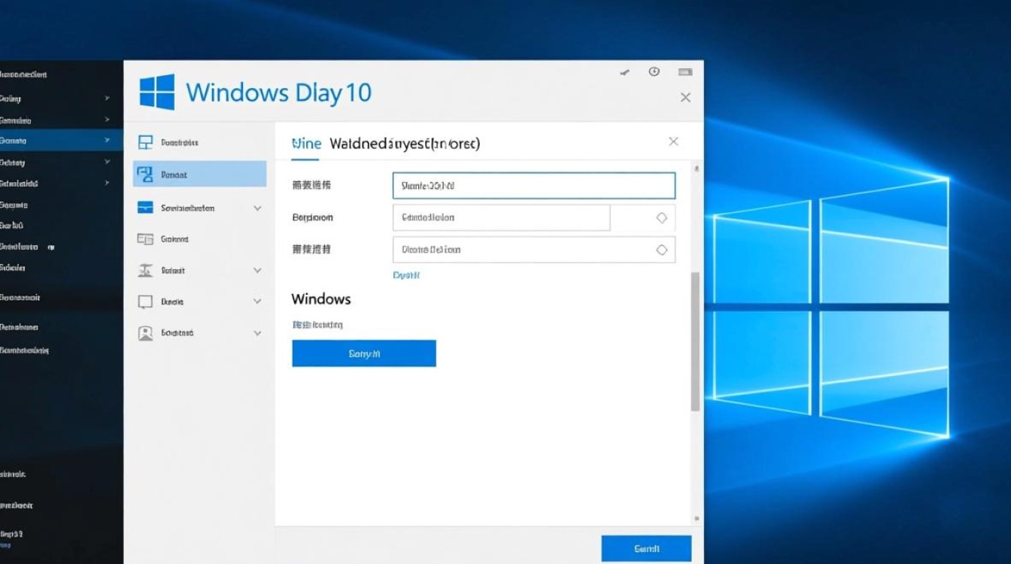The image size is (1011, 564).
Task: Click the clock icon in the top-right header
Action: click(x=654, y=72)
